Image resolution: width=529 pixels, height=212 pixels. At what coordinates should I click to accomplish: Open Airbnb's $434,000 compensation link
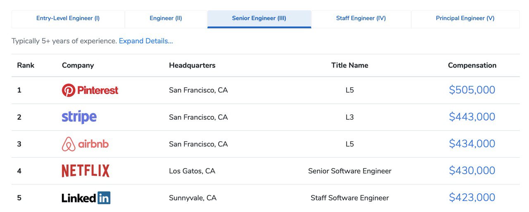[x=472, y=144]
